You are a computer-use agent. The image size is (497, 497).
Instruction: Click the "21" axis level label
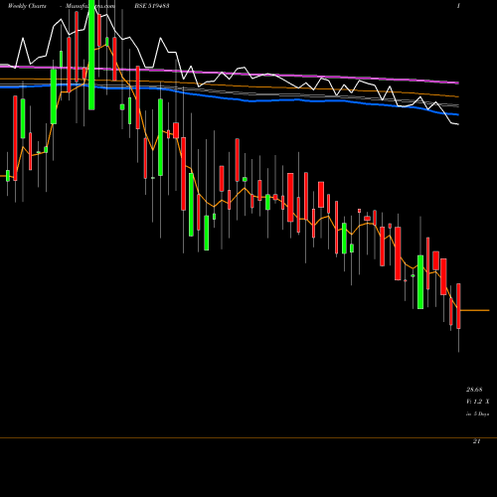pos(476,441)
